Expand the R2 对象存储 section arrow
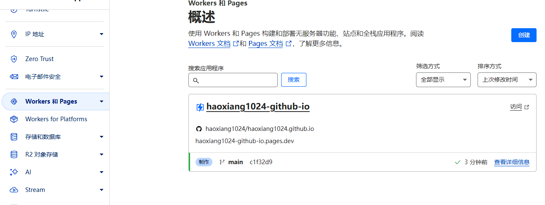545x205 pixels. (102, 154)
